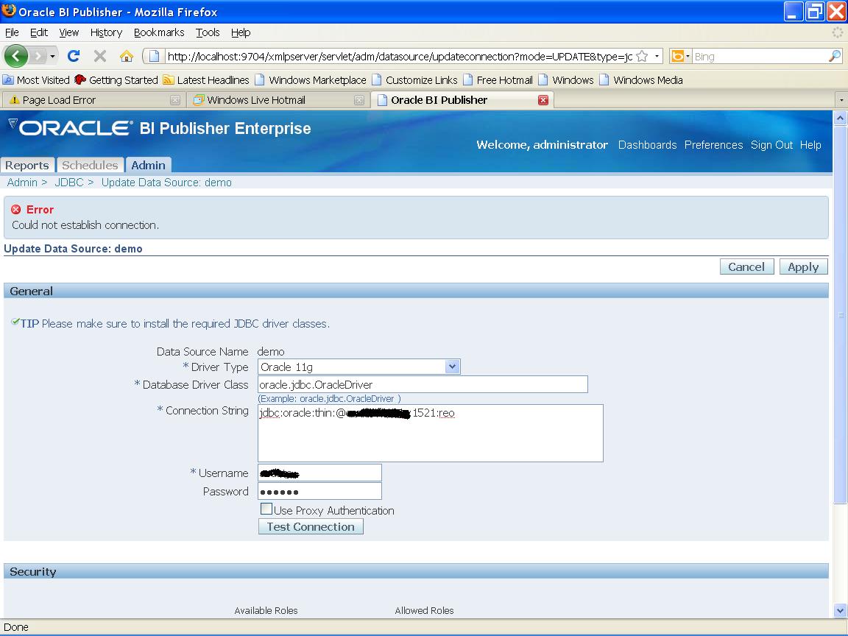Open the View menu
The image size is (848, 636).
click(x=69, y=32)
